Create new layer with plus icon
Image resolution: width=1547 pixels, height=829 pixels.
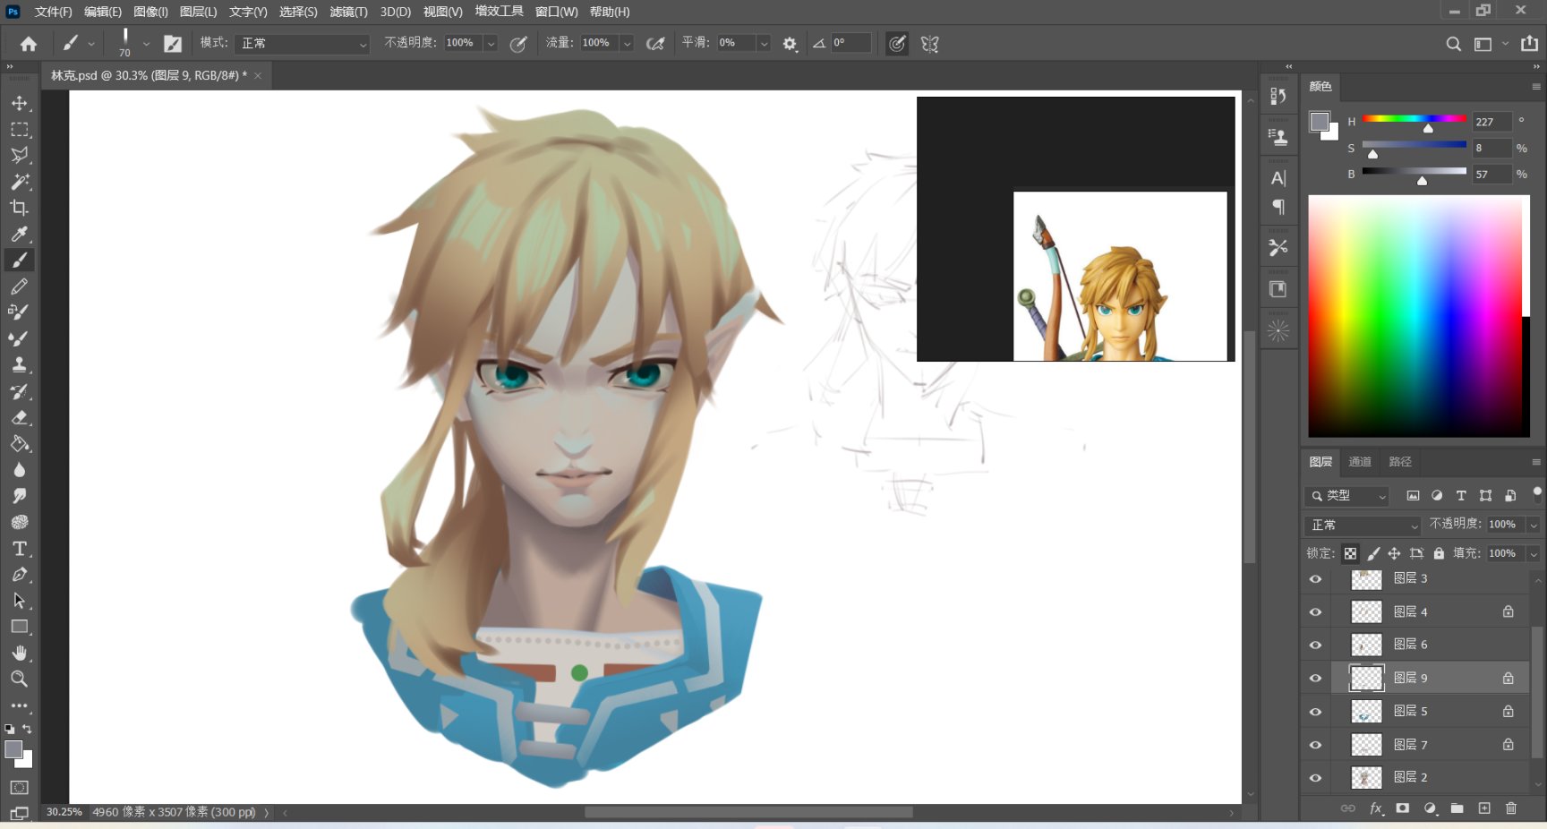tap(1484, 808)
